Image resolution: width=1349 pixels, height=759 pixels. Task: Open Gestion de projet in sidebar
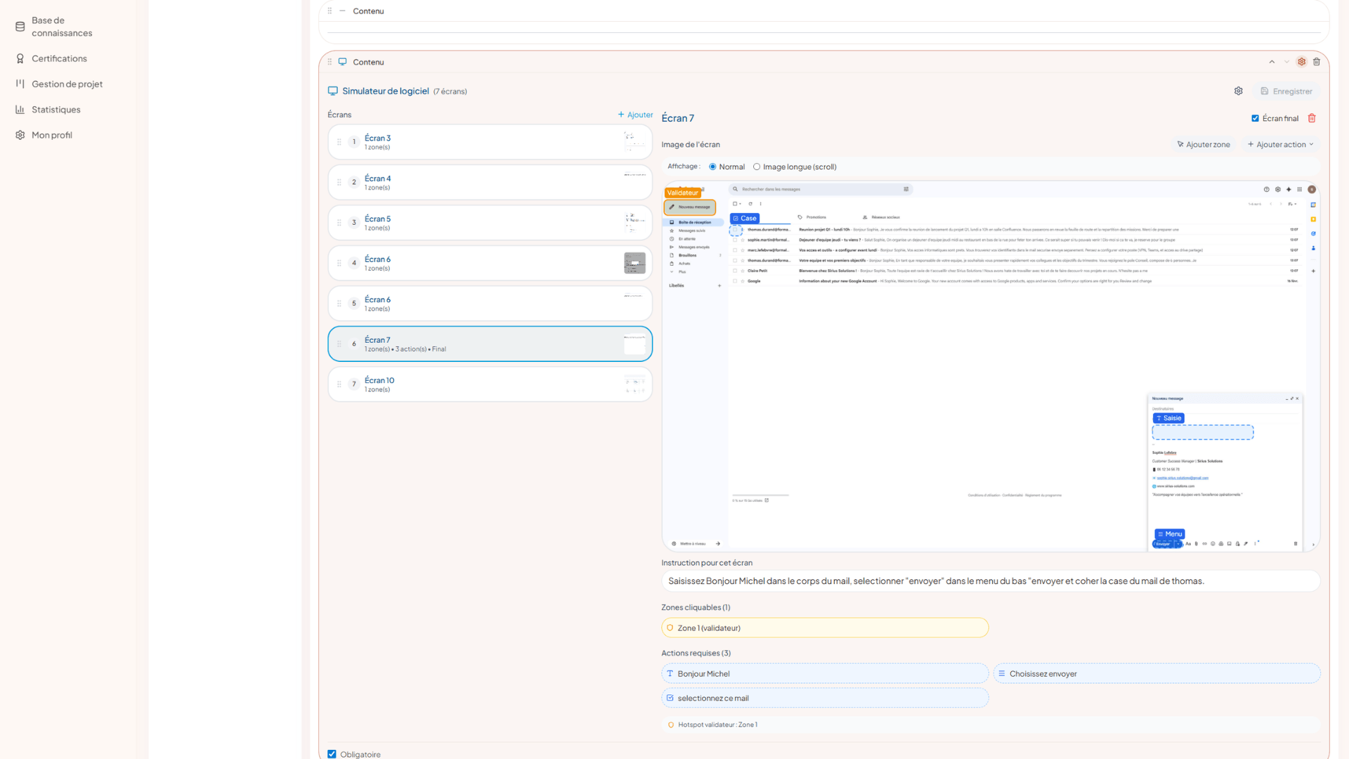[x=67, y=84]
